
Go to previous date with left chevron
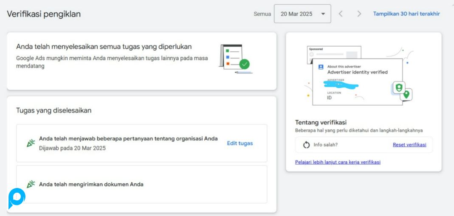(x=341, y=14)
